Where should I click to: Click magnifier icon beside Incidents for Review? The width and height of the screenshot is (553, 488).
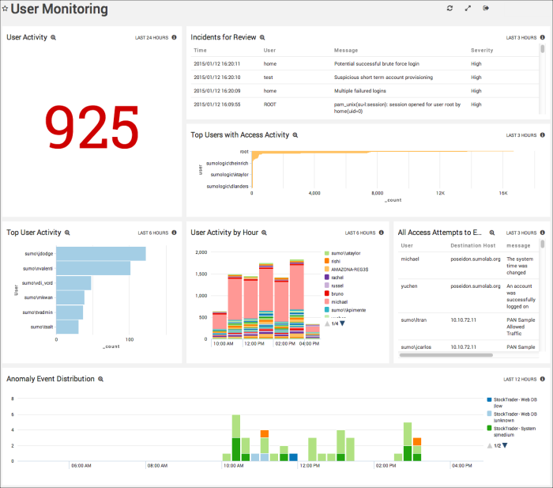click(x=263, y=37)
